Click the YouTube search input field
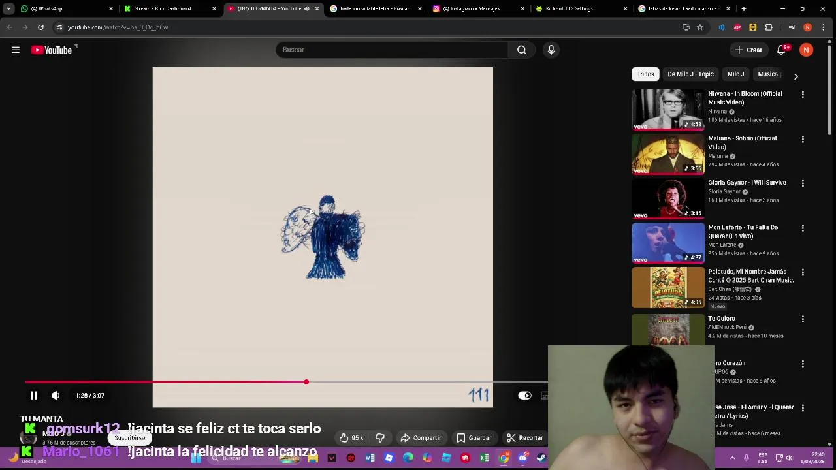The width and height of the screenshot is (836, 470). click(x=392, y=50)
